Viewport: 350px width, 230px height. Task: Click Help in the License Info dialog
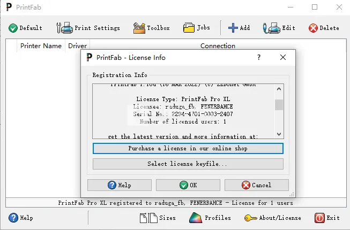120,185
